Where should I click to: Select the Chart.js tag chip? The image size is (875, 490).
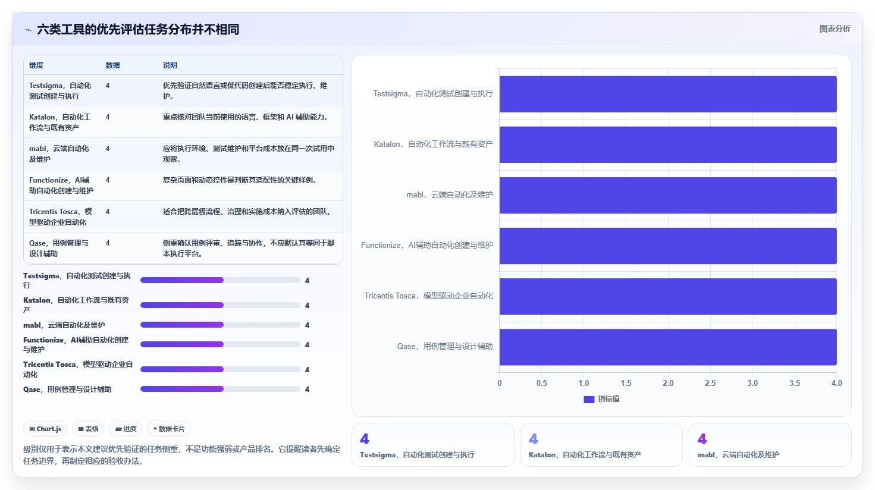45,429
